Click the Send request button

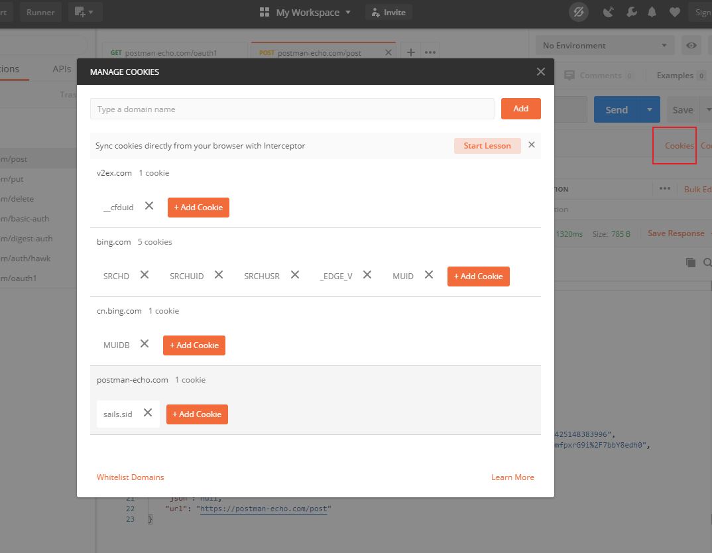[617, 109]
